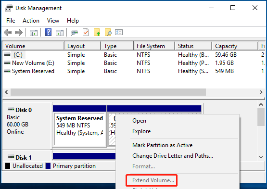Click the 59.46 GB capacity cell

pyautogui.click(x=226, y=55)
